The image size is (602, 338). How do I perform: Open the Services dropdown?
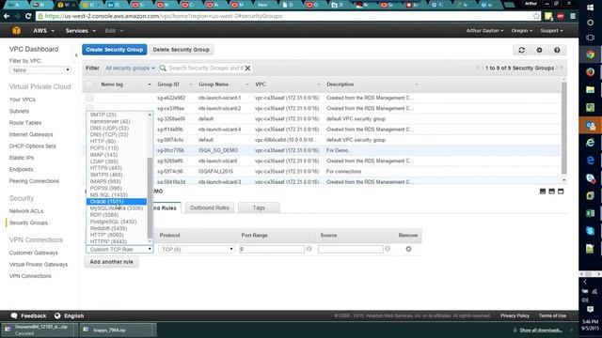81,31
